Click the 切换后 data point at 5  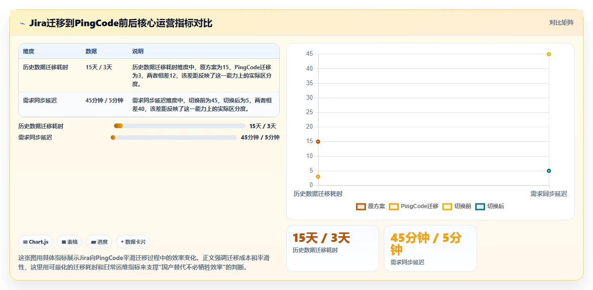(x=549, y=171)
